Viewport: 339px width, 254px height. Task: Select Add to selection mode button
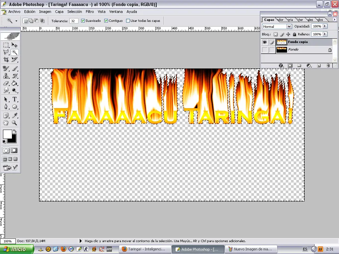pos(31,21)
